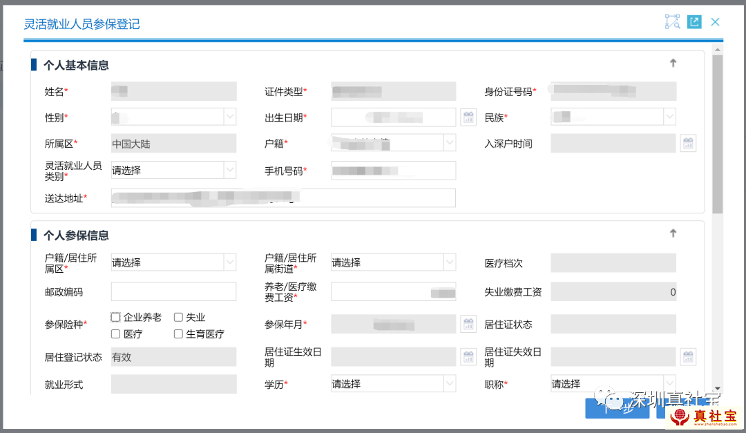Open calendar picker for 居住证失效日期
746x433 pixels.
688,357
